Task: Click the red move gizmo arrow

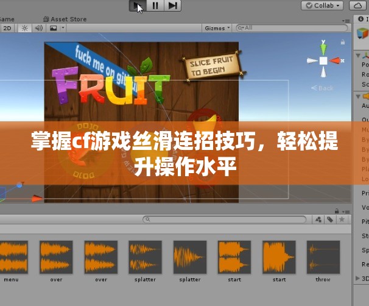Action: click(37, 198)
